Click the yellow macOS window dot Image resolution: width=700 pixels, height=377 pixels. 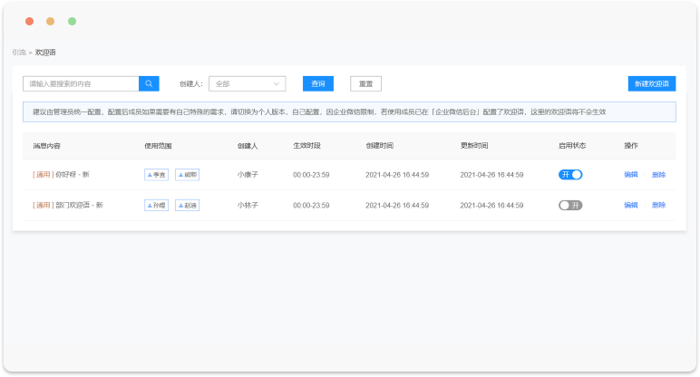coord(51,21)
